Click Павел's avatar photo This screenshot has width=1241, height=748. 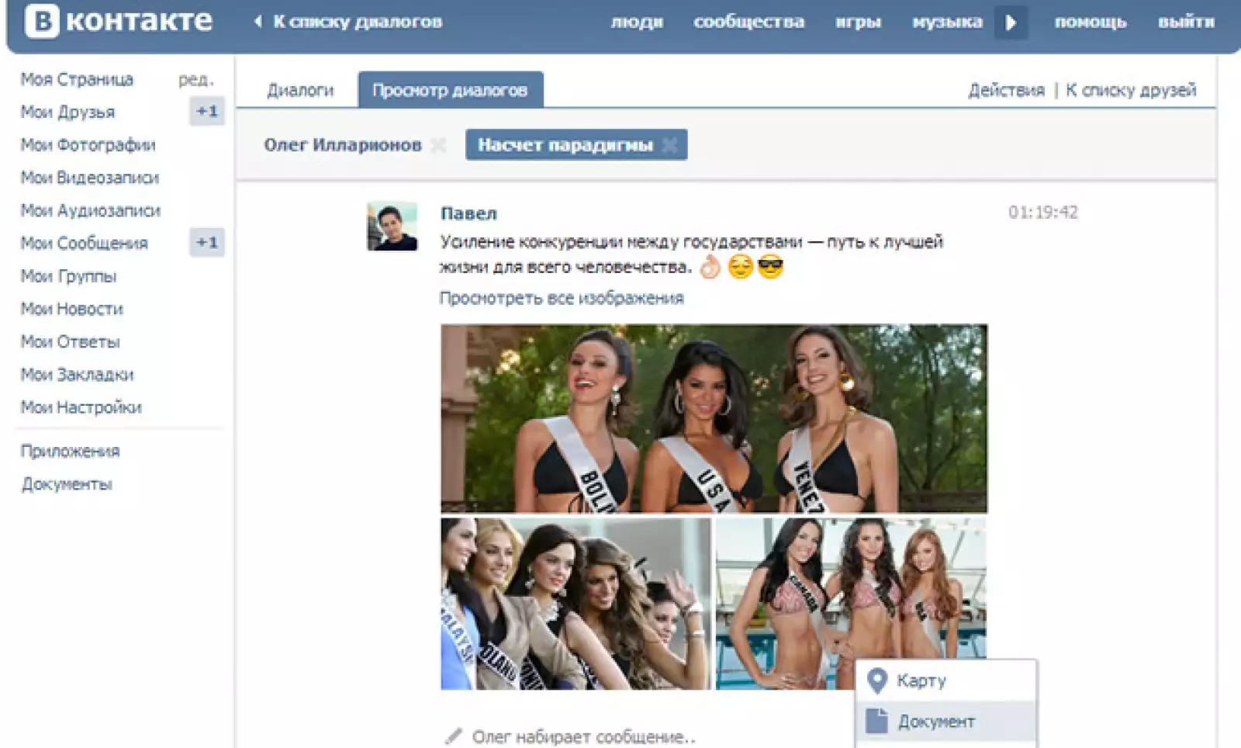(x=392, y=227)
